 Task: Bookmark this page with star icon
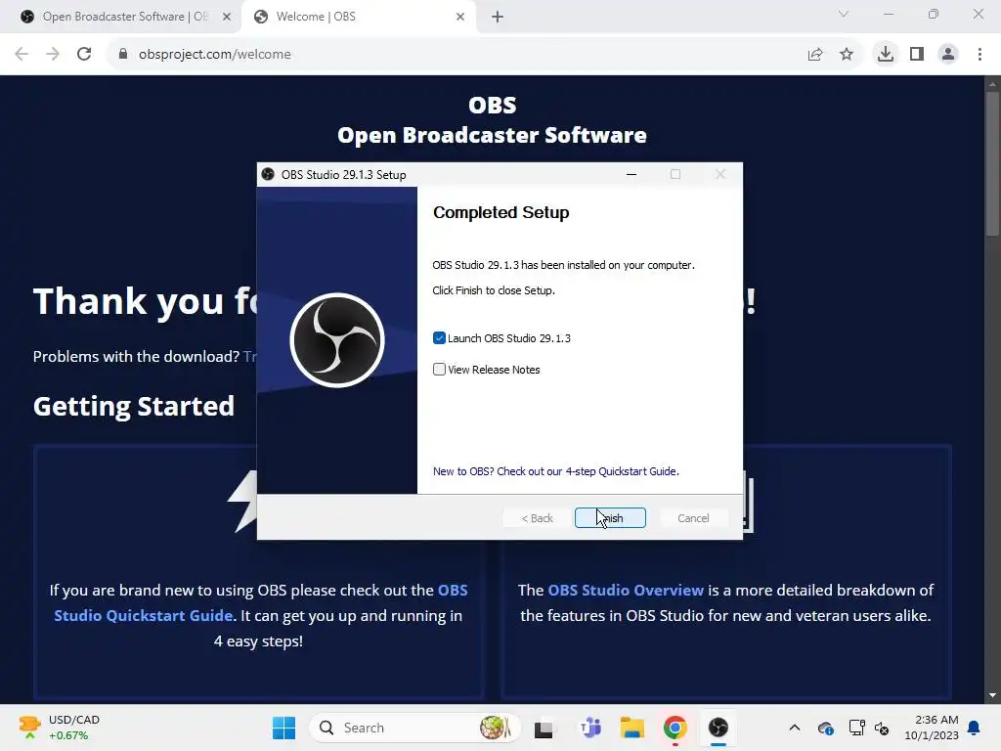click(x=847, y=55)
